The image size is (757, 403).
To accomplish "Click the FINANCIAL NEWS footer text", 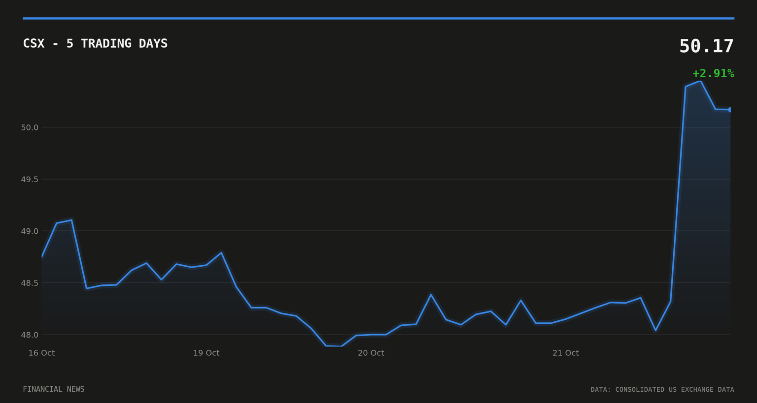I will [x=54, y=389].
